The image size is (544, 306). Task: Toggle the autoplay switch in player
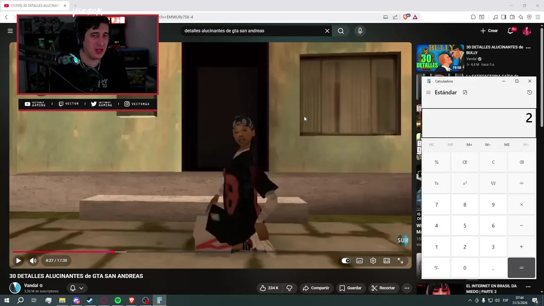pos(346,261)
